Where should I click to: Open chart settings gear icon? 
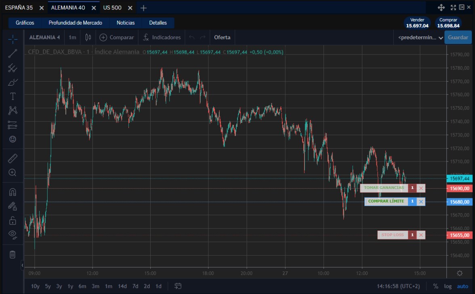click(x=460, y=273)
